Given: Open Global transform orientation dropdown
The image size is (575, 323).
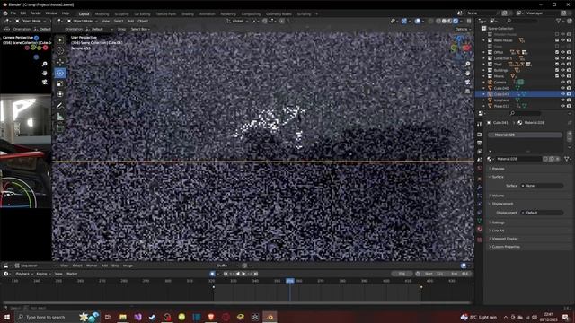Looking at the screenshot, I should tap(237, 21).
